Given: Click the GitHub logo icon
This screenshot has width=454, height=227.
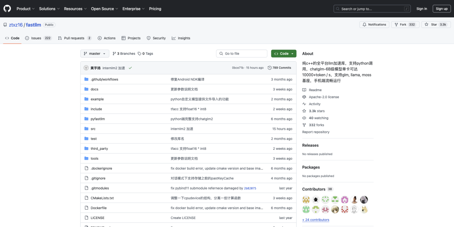Looking at the screenshot, I should (7, 8).
